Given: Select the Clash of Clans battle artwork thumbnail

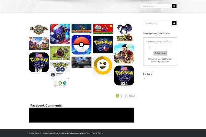Looking at the screenshot, I should (39, 43).
